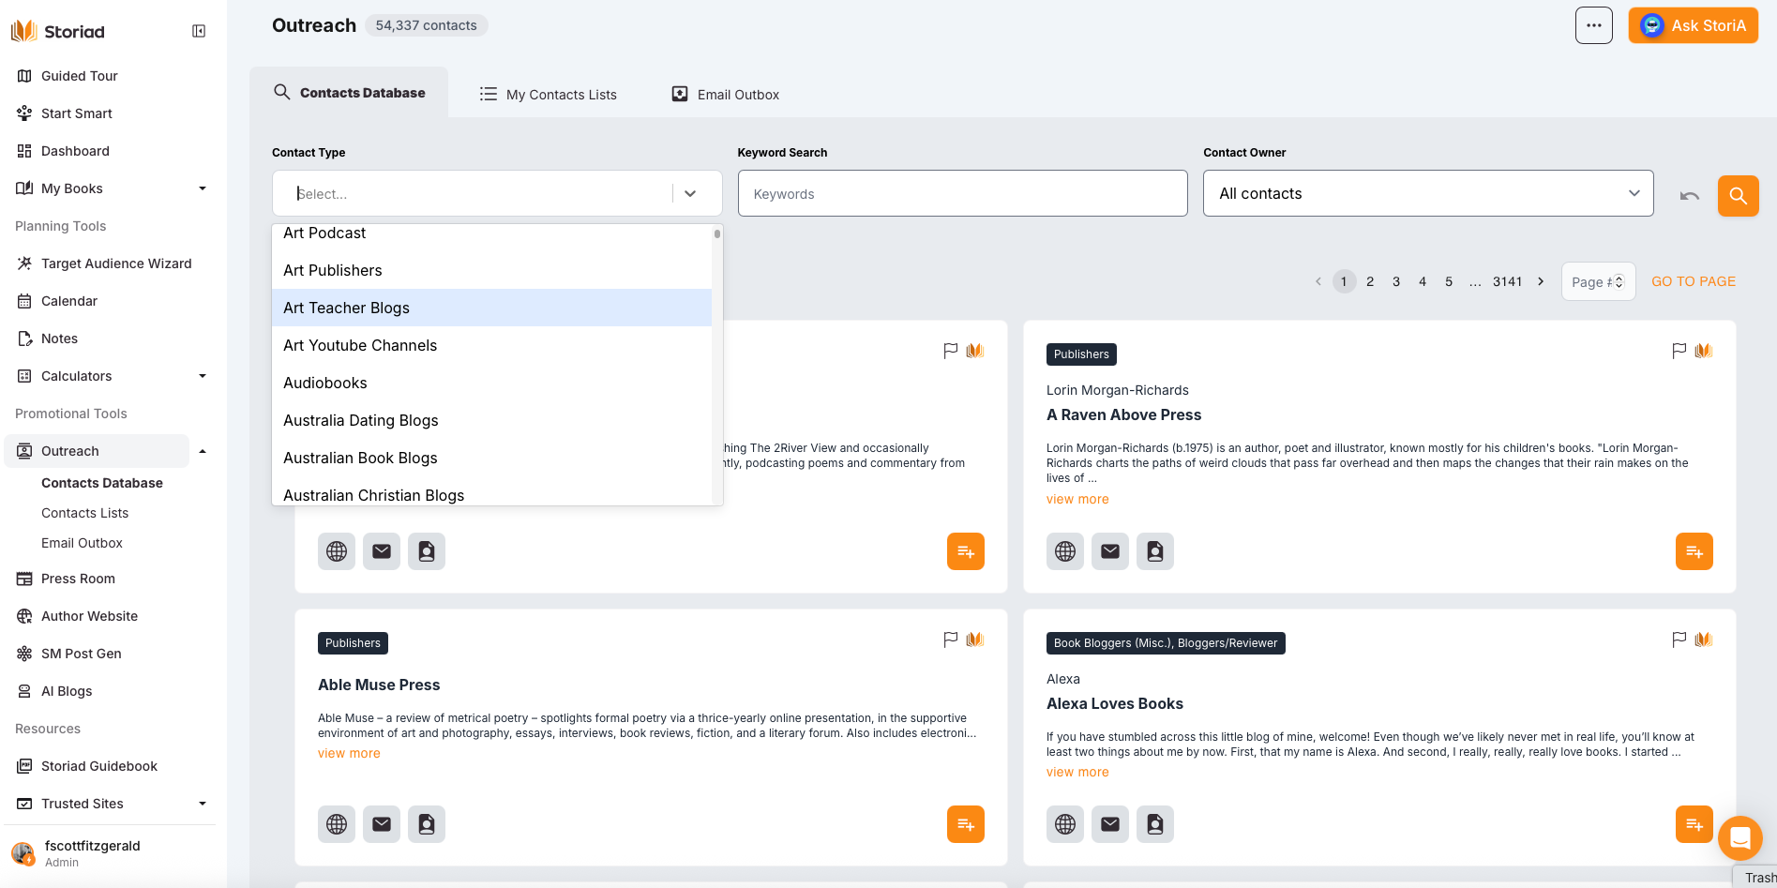Open Contacts Lists sub-item
This screenshot has height=888, width=1777.
click(84, 513)
